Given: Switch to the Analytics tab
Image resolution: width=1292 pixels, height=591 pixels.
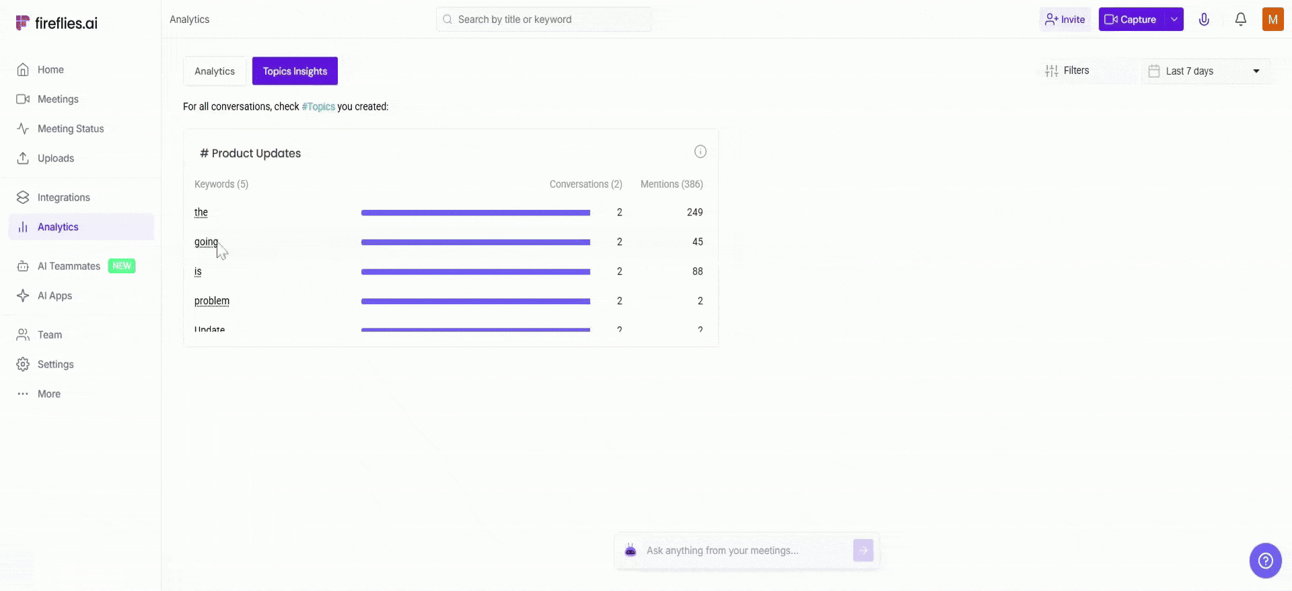Looking at the screenshot, I should point(215,71).
